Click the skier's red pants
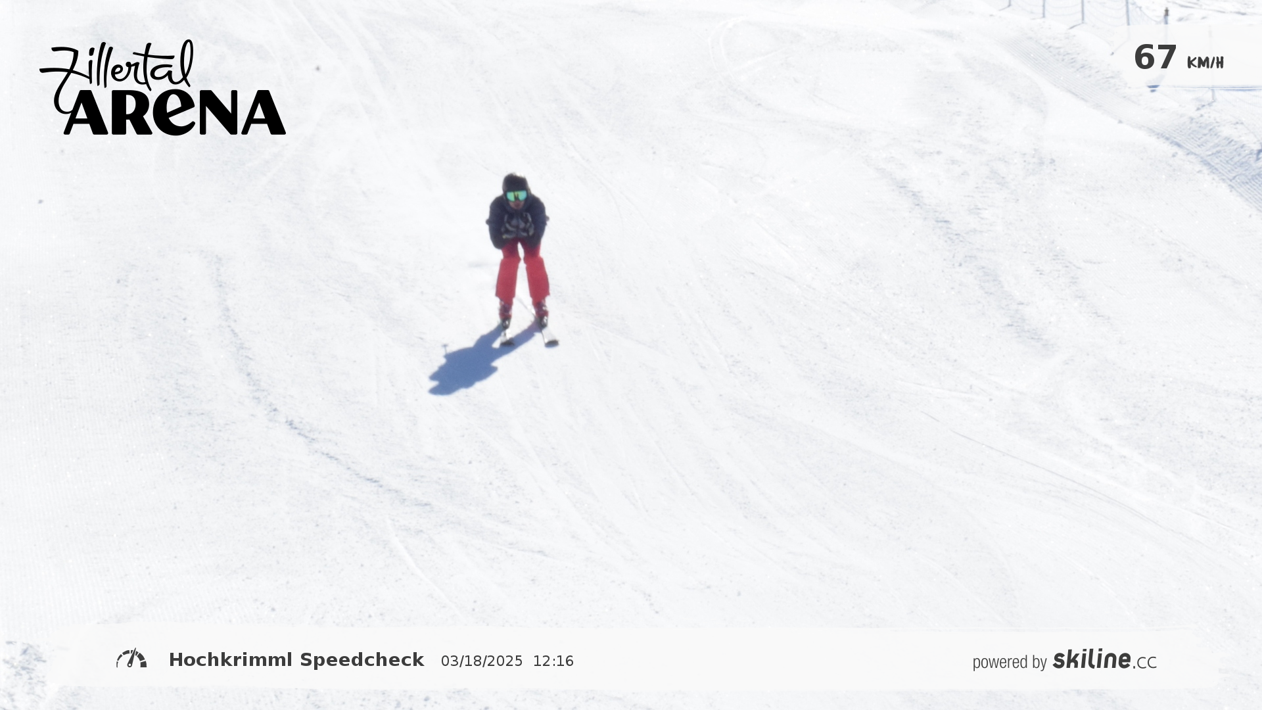 [x=523, y=272]
